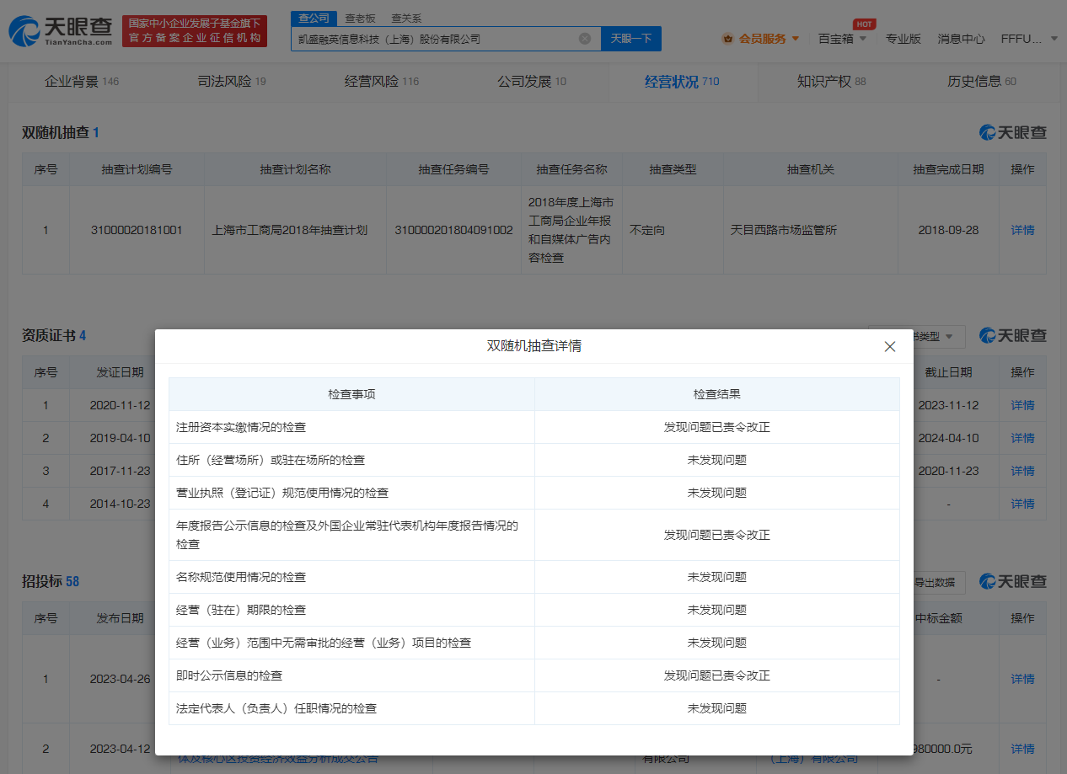Select the 经营状况 tab

tap(682, 82)
